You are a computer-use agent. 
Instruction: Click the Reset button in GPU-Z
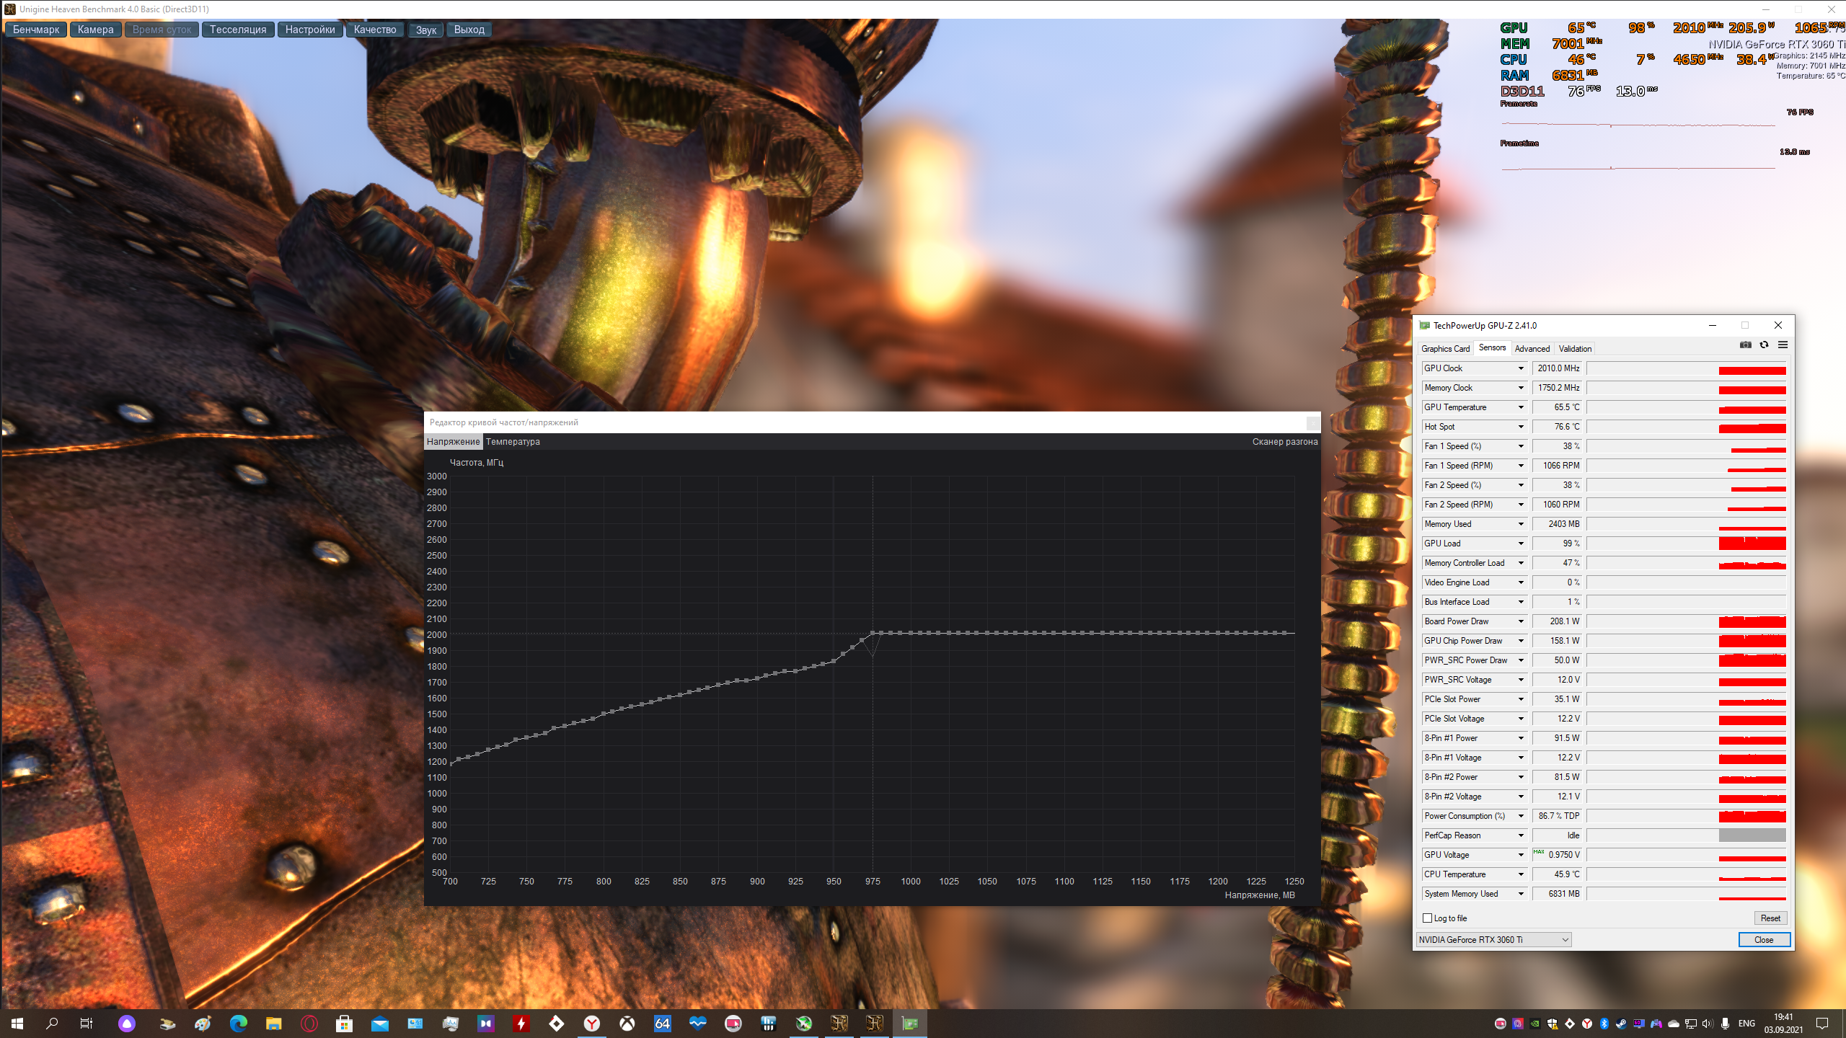pos(1770,918)
